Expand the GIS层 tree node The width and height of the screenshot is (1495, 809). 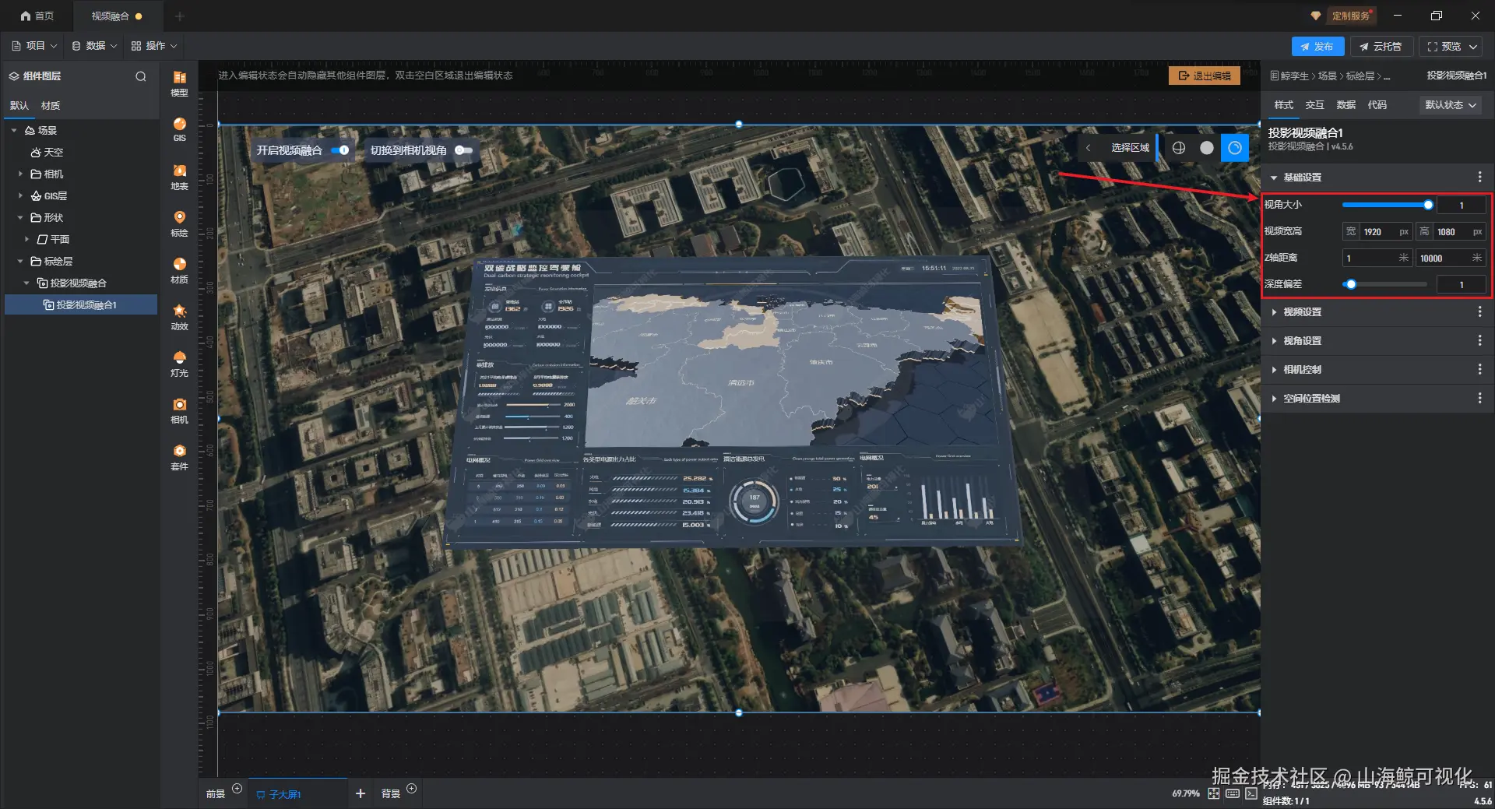click(x=20, y=196)
